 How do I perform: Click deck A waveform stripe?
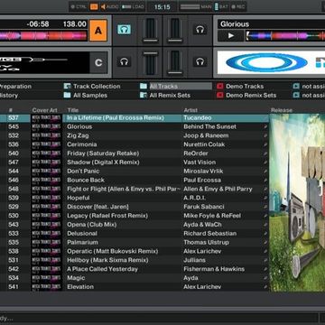coord(43,35)
